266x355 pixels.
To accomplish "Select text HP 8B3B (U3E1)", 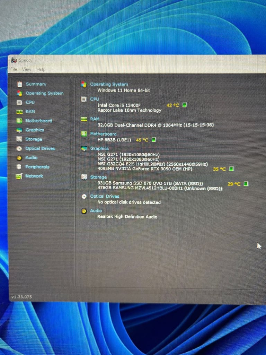I will pyautogui.click(x=114, y=140).
